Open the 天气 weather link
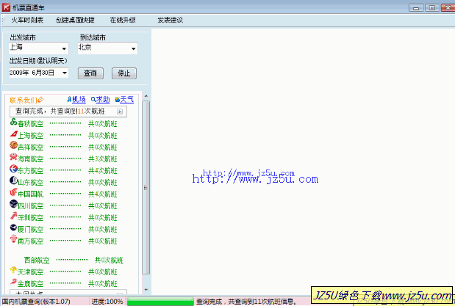The image size is (455, 306). pos(127,100)
